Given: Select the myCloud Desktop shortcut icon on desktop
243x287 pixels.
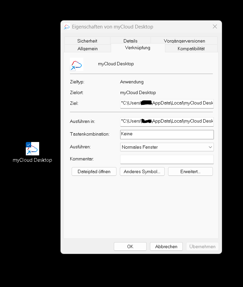Looking at the screenshot, I should [32, 149].
